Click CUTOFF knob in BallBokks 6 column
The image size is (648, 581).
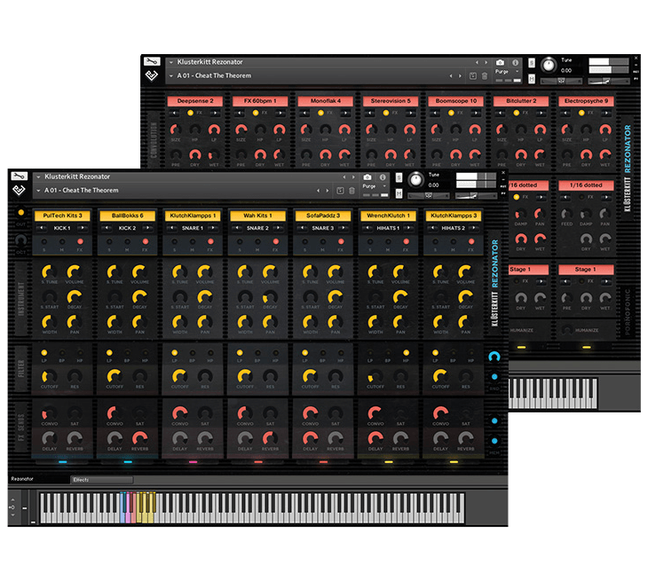click(114, 376)
